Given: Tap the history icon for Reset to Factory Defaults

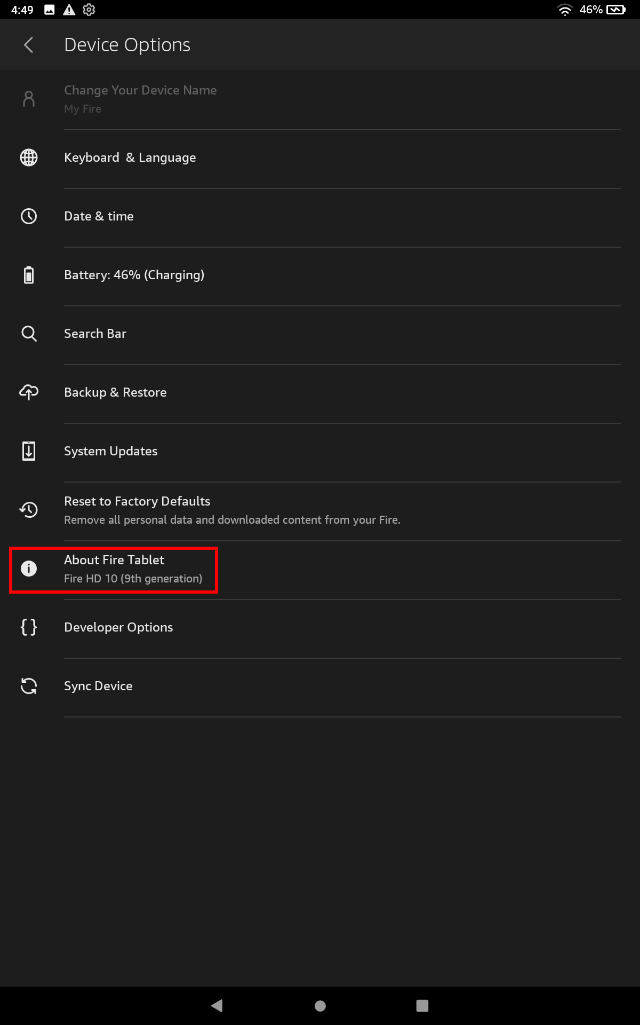Looking at the screenshot, I should point(29,510).
